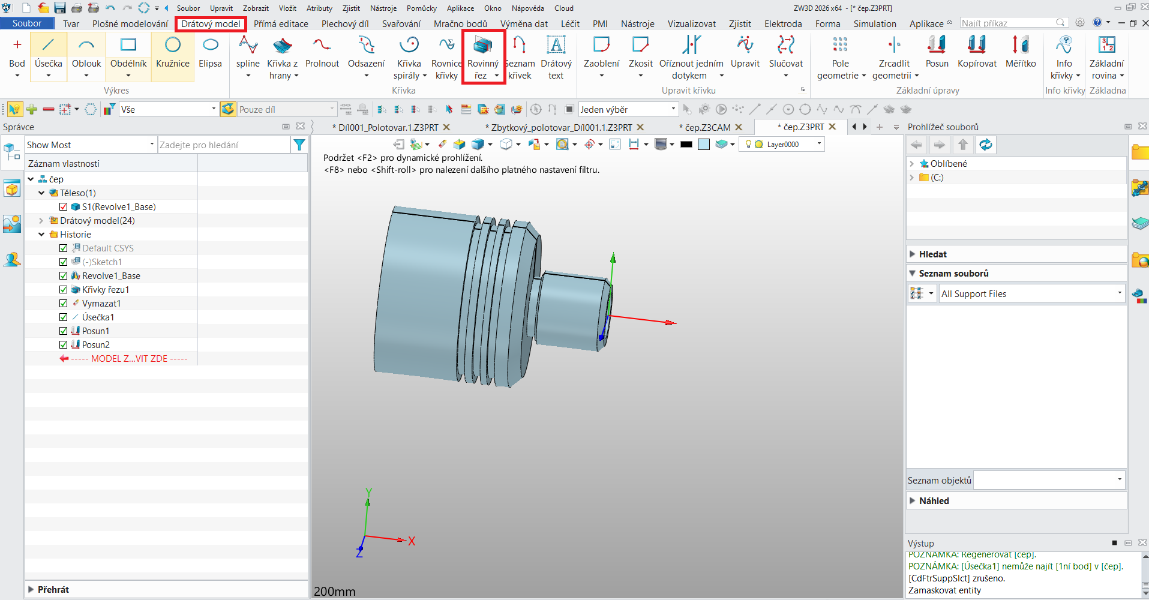Disable the Posun1 feature checkbox
1149x600 pixels.
(64, 331)
